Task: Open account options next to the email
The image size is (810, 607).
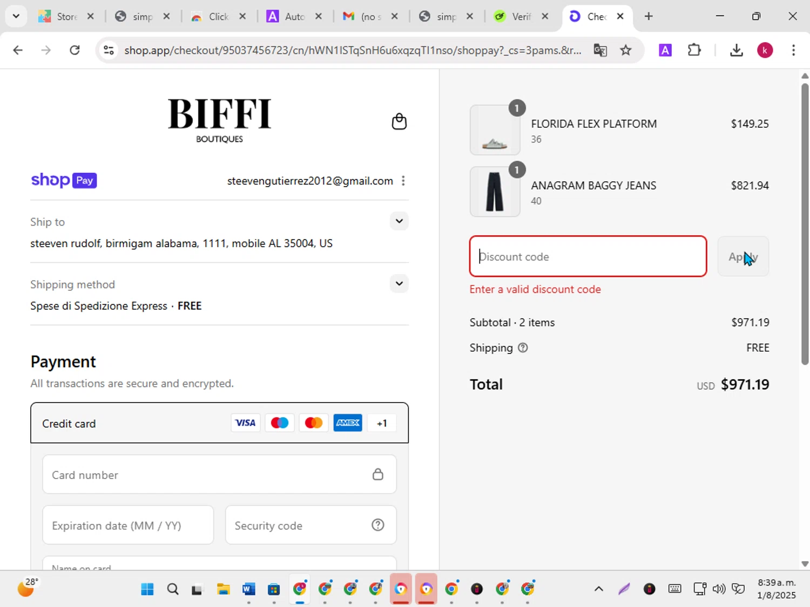Action: [403, 181]
